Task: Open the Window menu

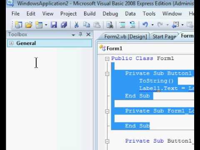Action: coord(172,14)
